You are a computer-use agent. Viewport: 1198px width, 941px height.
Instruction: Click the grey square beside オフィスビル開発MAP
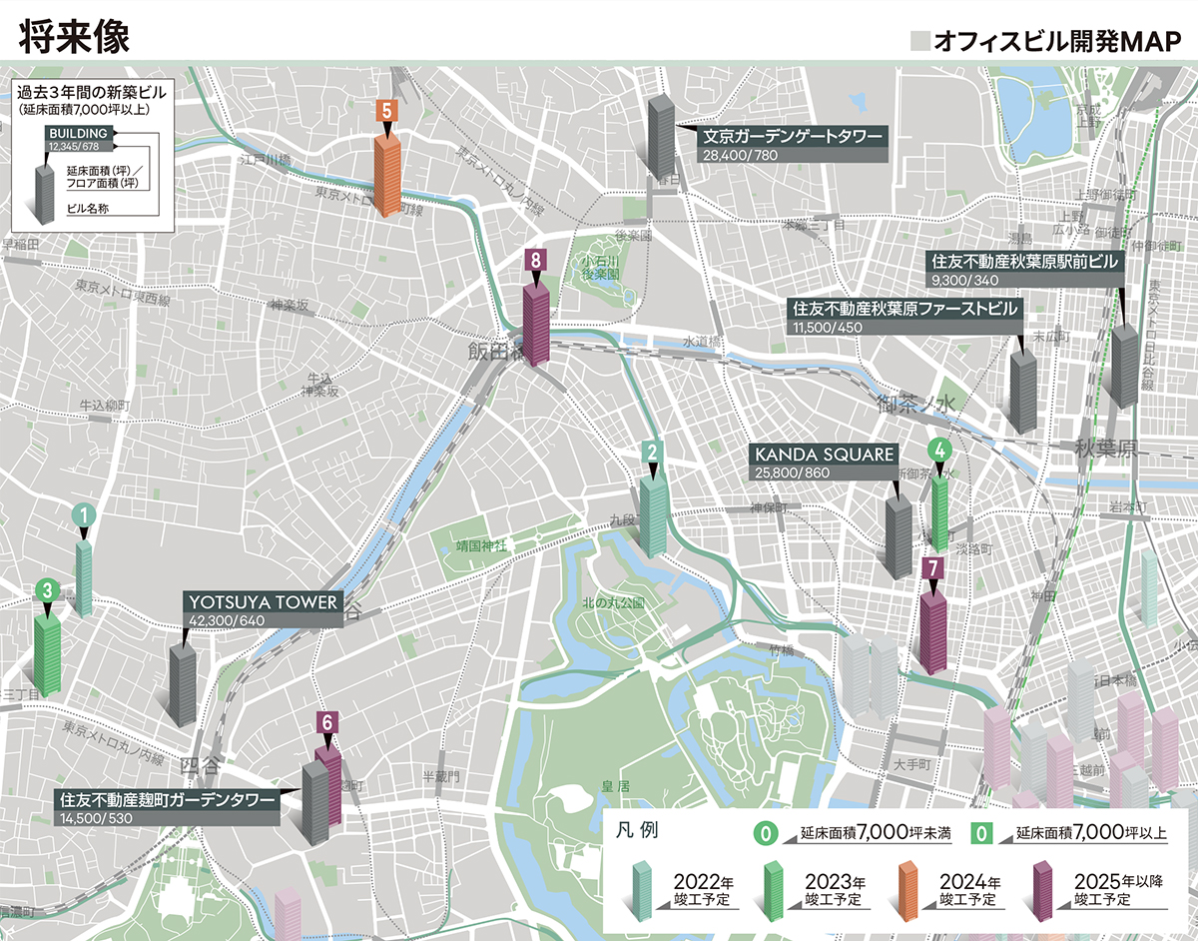[x=920, y=40]
